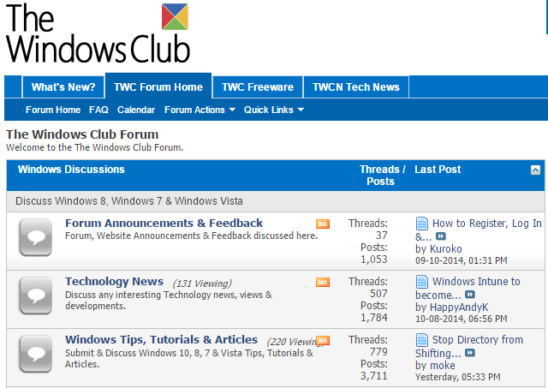Click the Discuss Windows 8, Windows 7 & Windows Vista description
The width and height of the screenshot is (548, 388).
[x=129, y=201]
